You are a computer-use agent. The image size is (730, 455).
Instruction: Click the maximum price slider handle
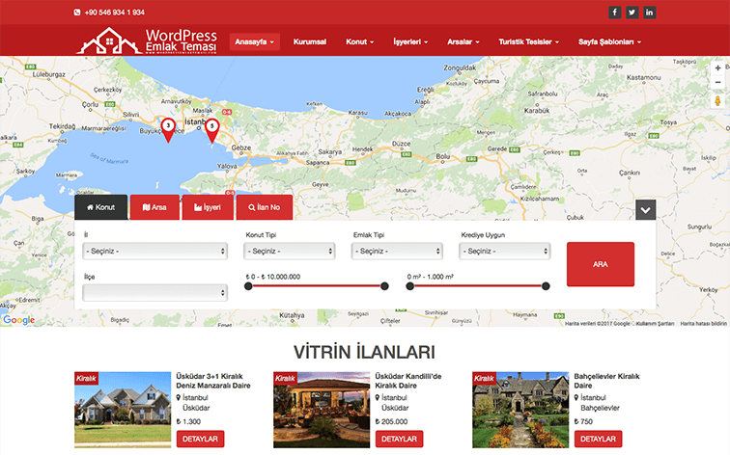[384, 286]
